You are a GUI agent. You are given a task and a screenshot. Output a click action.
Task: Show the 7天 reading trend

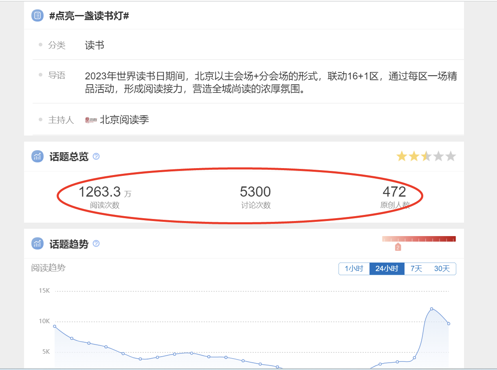pos(416,269)
